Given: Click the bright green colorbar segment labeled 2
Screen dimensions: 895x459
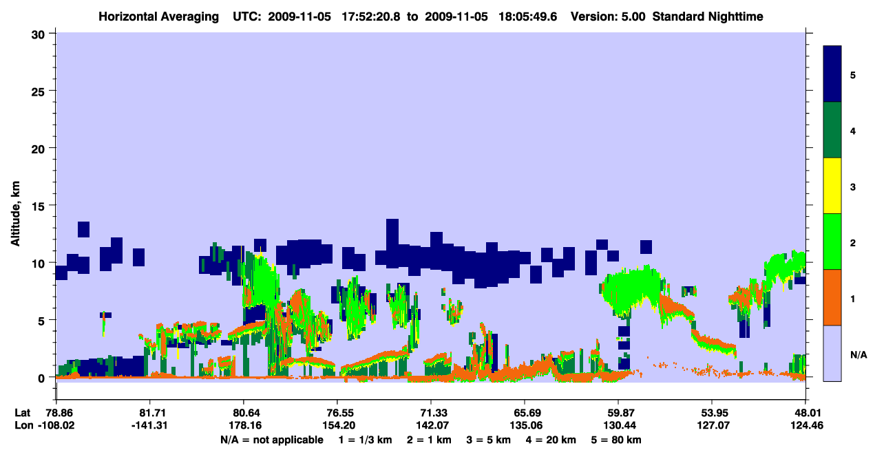Looking at the screenshot, I should pyautogui.click(x=832, y=242).
